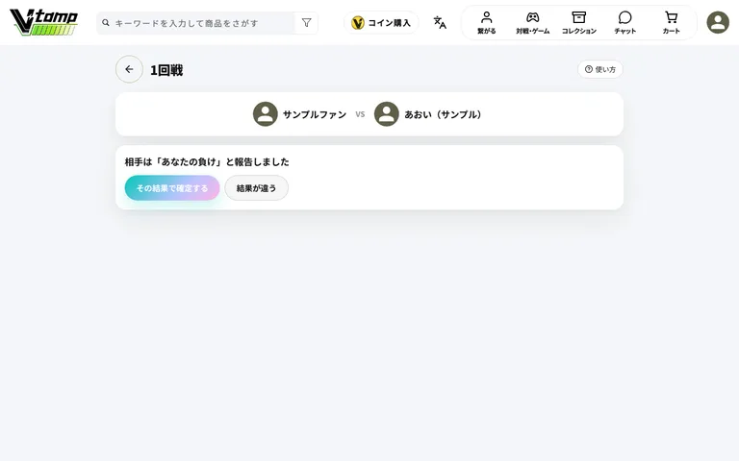This screenshot has height=461, width=739.
Task: Open the account avatar in header
Action: click(x=718, y=23)
